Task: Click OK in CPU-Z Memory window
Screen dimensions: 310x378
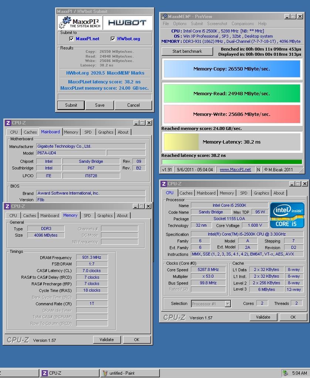Action: (137, 340)
